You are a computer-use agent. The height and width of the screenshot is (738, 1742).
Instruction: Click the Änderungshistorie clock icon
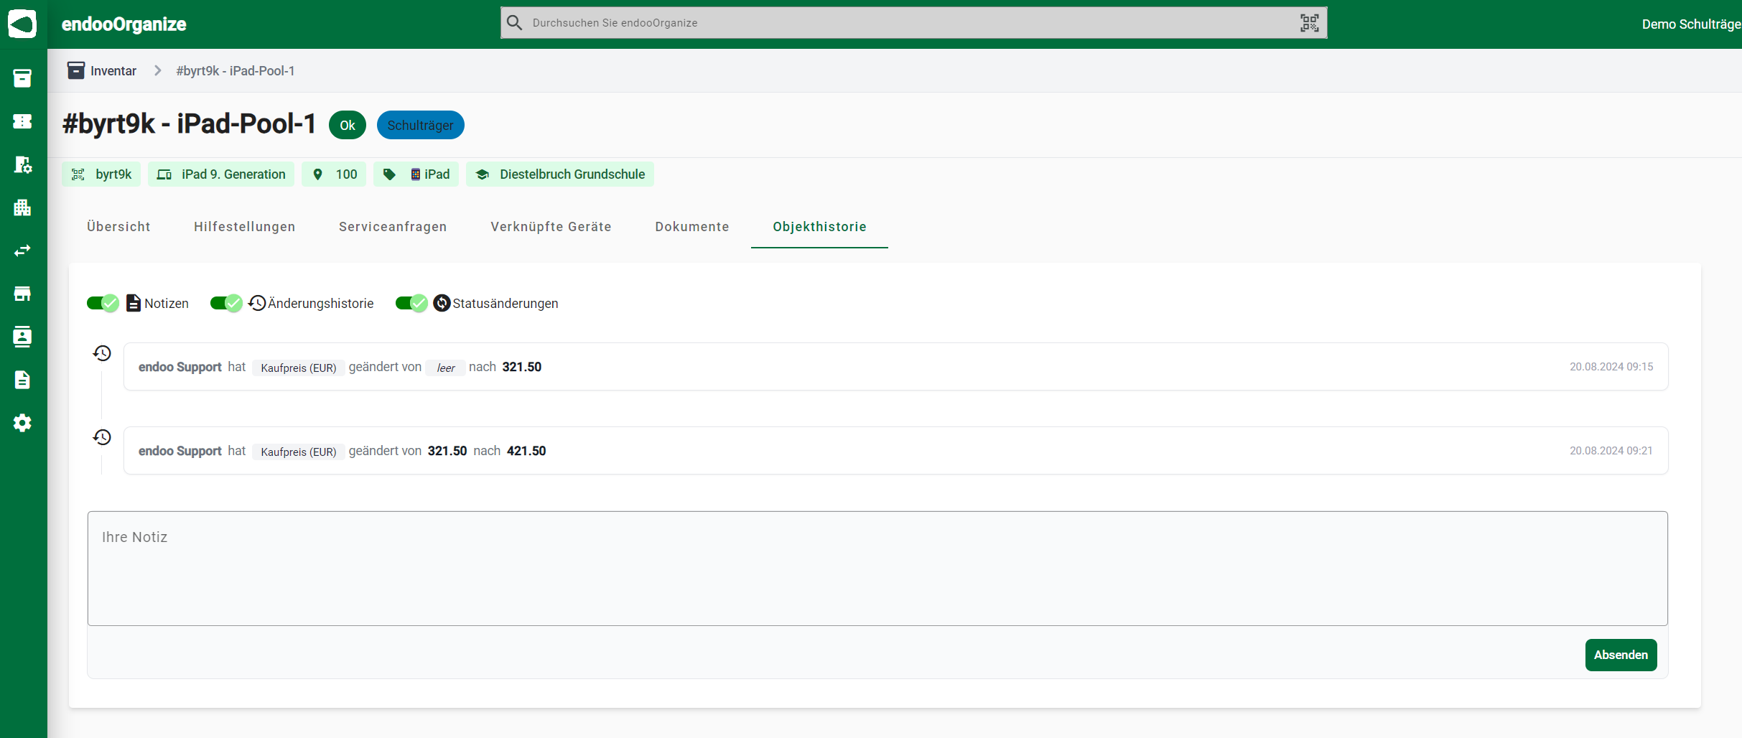[257, 303]
